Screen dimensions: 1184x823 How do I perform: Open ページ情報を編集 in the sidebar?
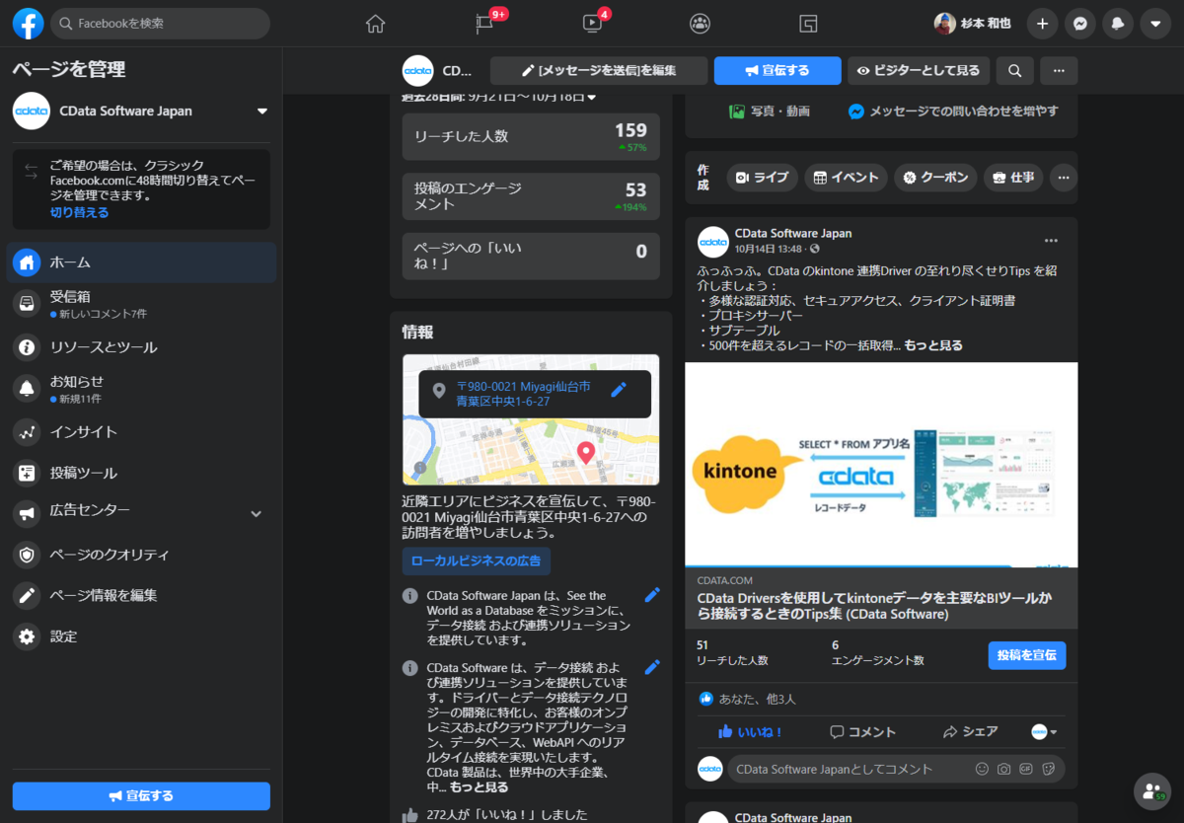pos(141,595)
